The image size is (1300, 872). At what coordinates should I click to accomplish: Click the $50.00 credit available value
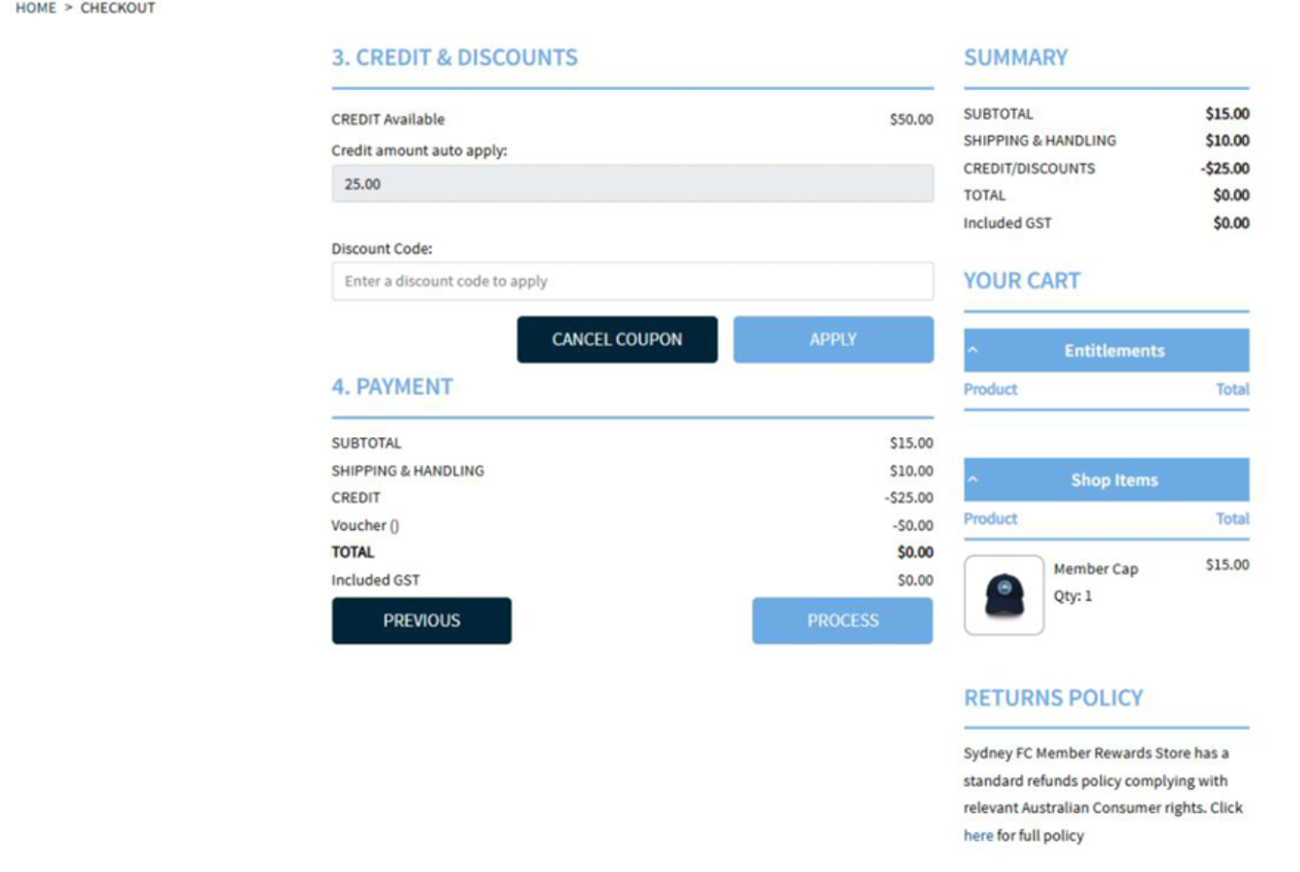point(912,119)
